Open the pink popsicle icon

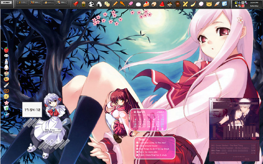[x=131, y=4]
